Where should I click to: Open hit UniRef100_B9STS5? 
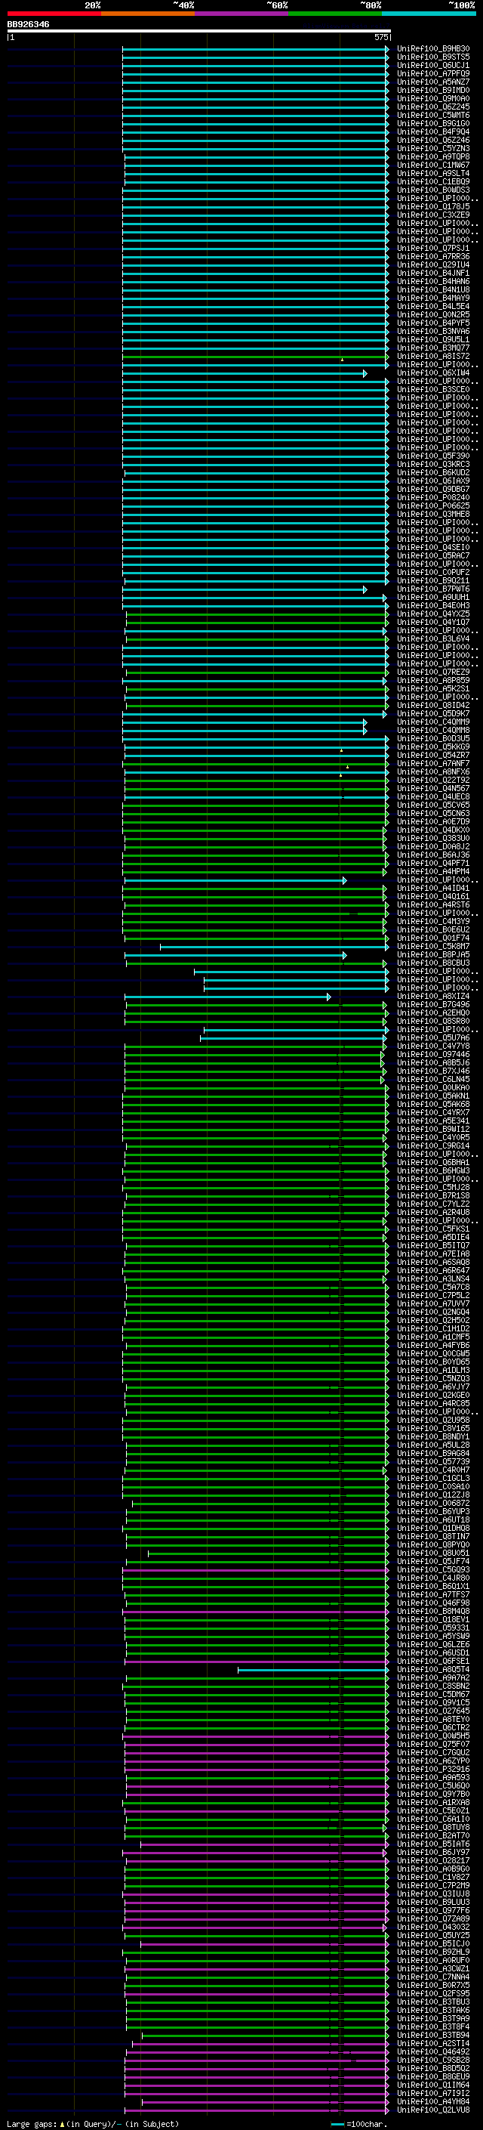coord(433,57)
